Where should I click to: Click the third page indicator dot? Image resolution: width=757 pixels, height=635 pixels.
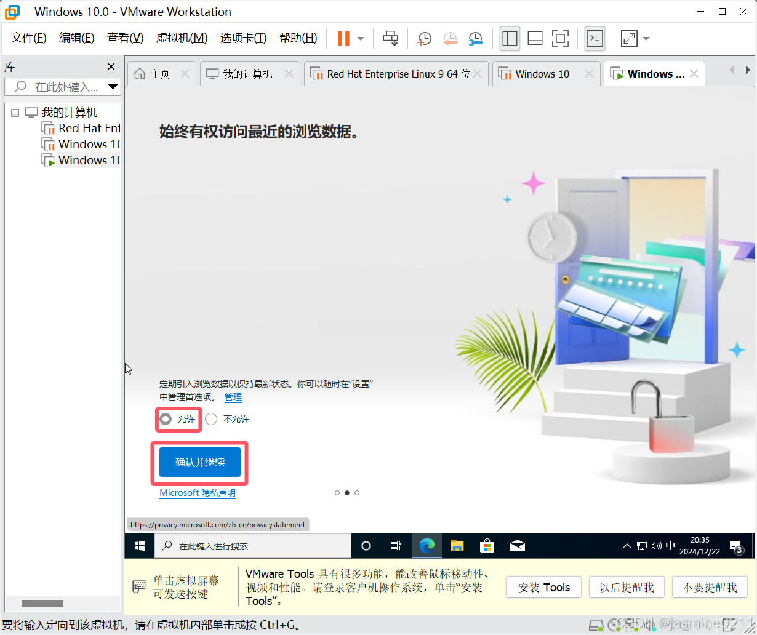357,493
